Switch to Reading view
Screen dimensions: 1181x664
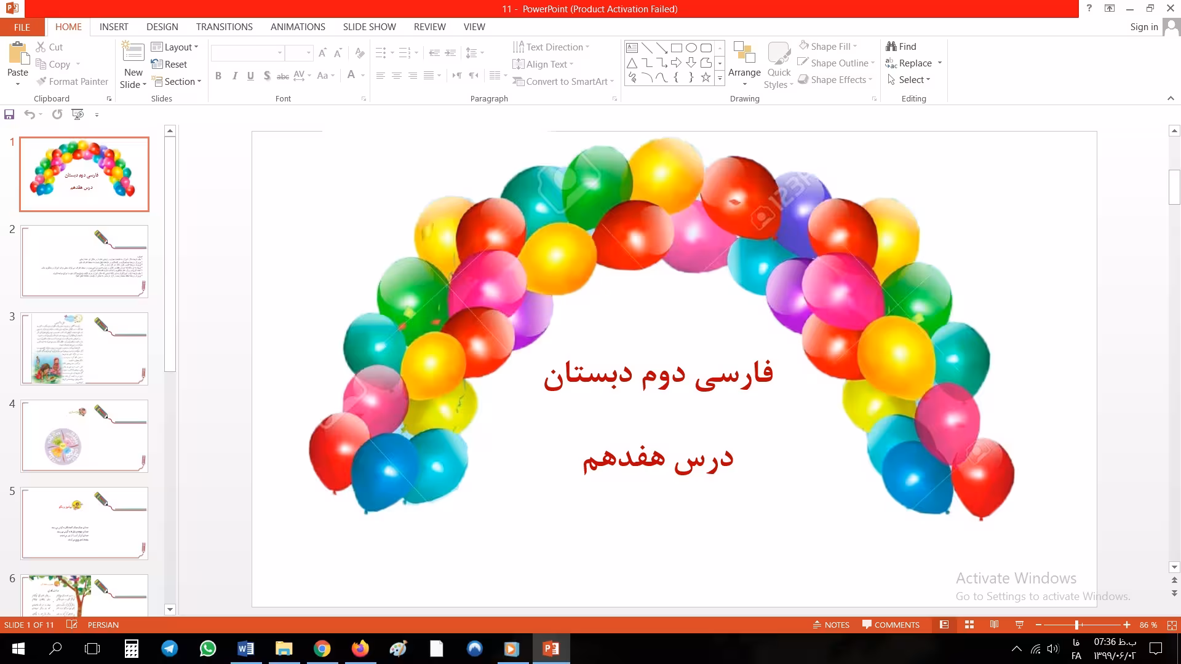(x=994, y=625)
